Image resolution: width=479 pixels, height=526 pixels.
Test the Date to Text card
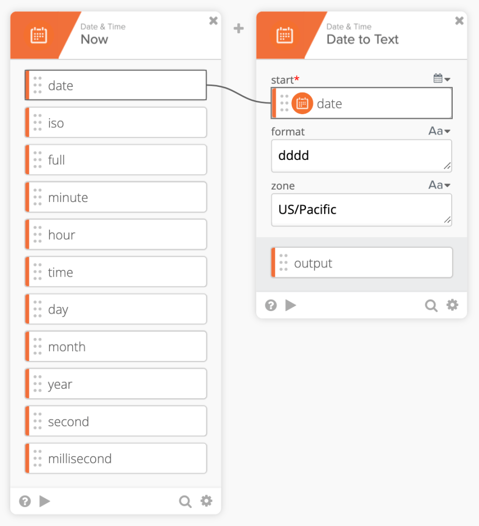(x=291, y=305)
